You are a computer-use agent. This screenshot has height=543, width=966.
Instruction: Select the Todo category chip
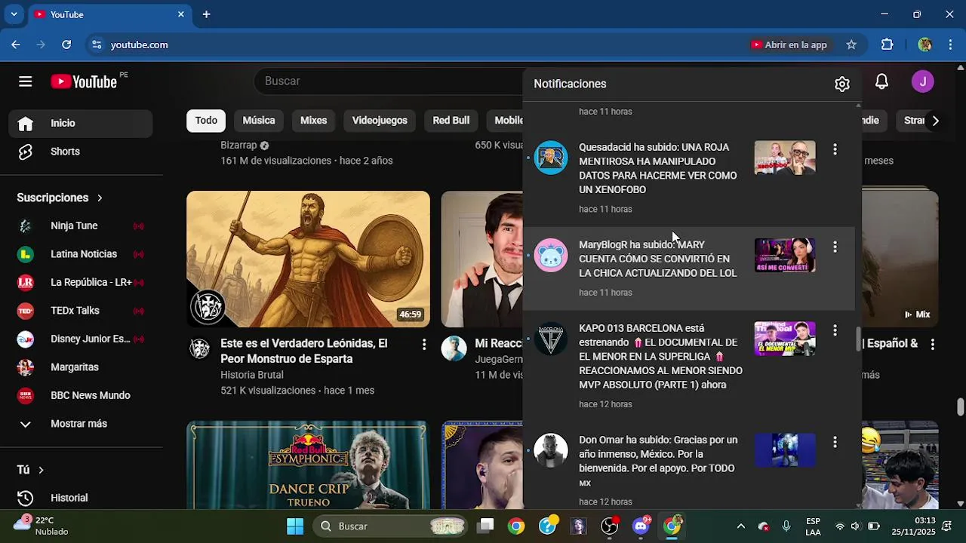coord(206,120)
